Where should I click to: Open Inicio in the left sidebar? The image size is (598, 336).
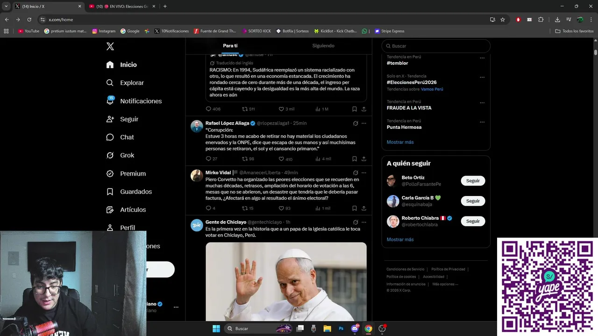pos(121,64)
